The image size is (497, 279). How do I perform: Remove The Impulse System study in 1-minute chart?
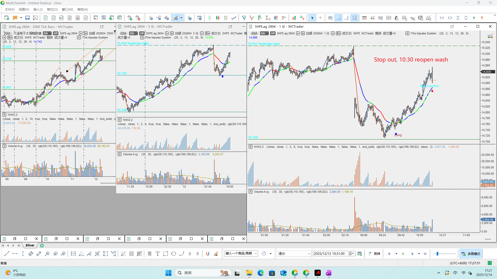tap(407, 33)
